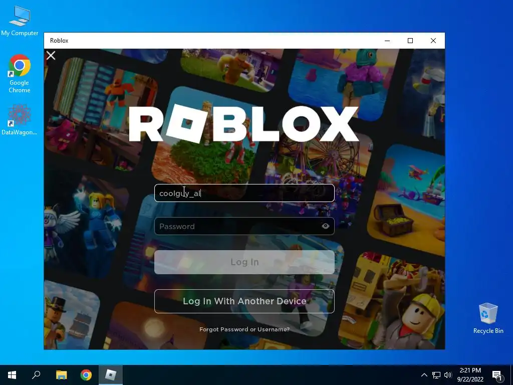Open Forgot Password or Username link
513x385 pixels.
coord(244,329)
